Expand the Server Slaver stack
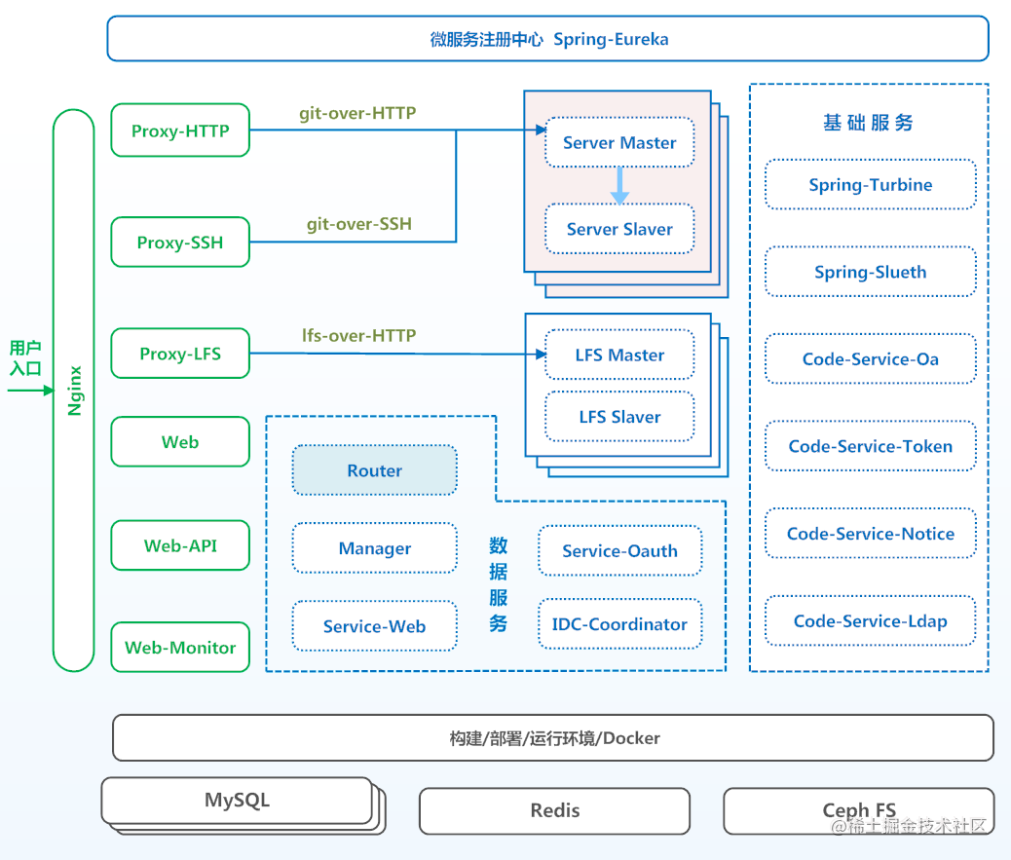This screenshot has width=1011, height=860. 618,229
